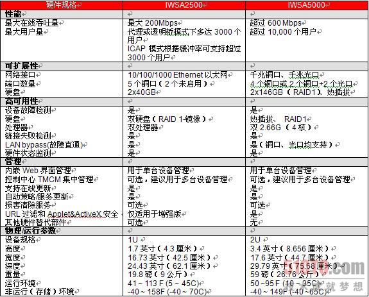Image resolution: width=369 pixels, height=297 pixels.
Task: Click 是（铜口、光口均支持）text
Action: click(x=292, y=145)
